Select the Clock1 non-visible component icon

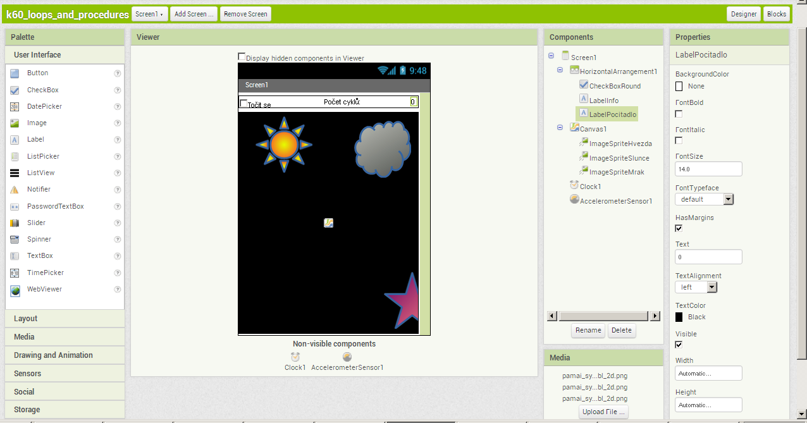(x=295, y=357)
